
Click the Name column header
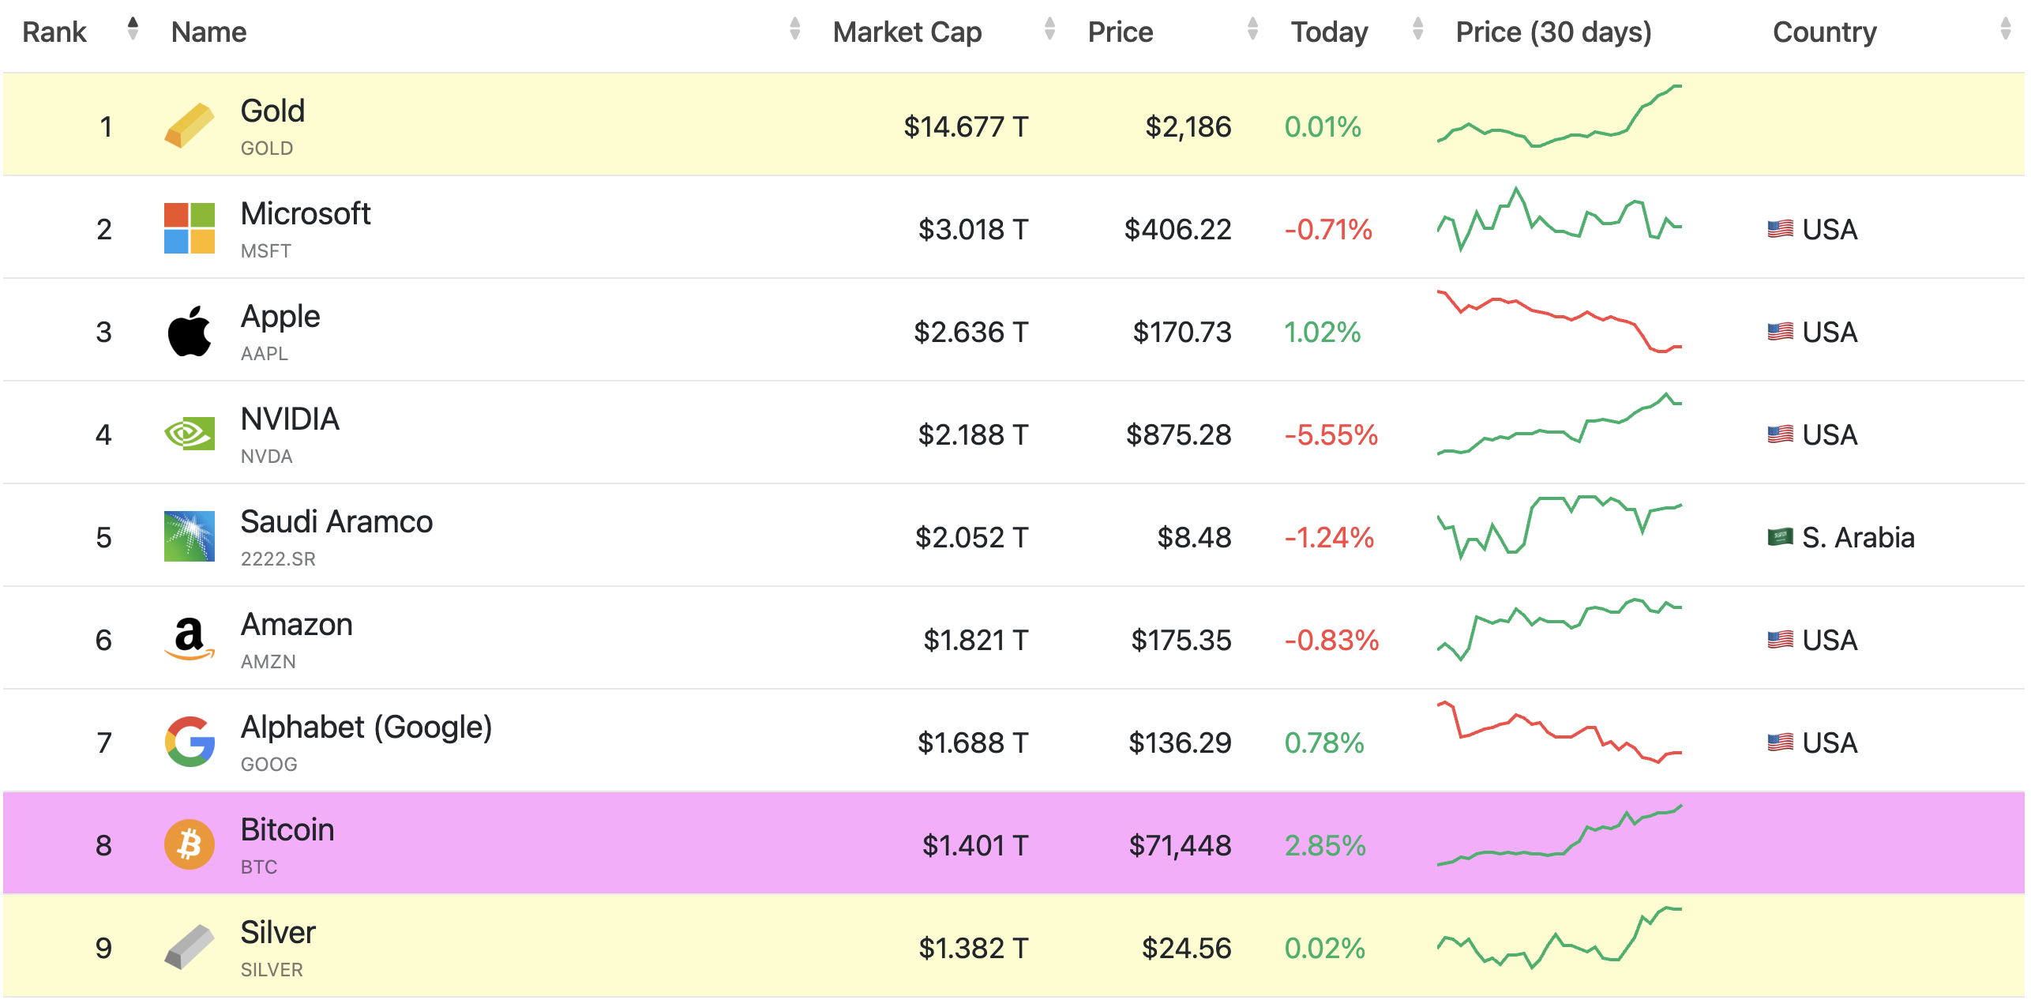point(208,32)
